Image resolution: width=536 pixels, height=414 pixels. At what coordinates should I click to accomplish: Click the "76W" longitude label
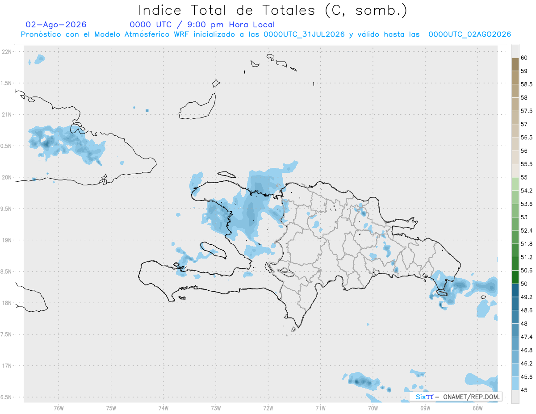click(59, 408)
